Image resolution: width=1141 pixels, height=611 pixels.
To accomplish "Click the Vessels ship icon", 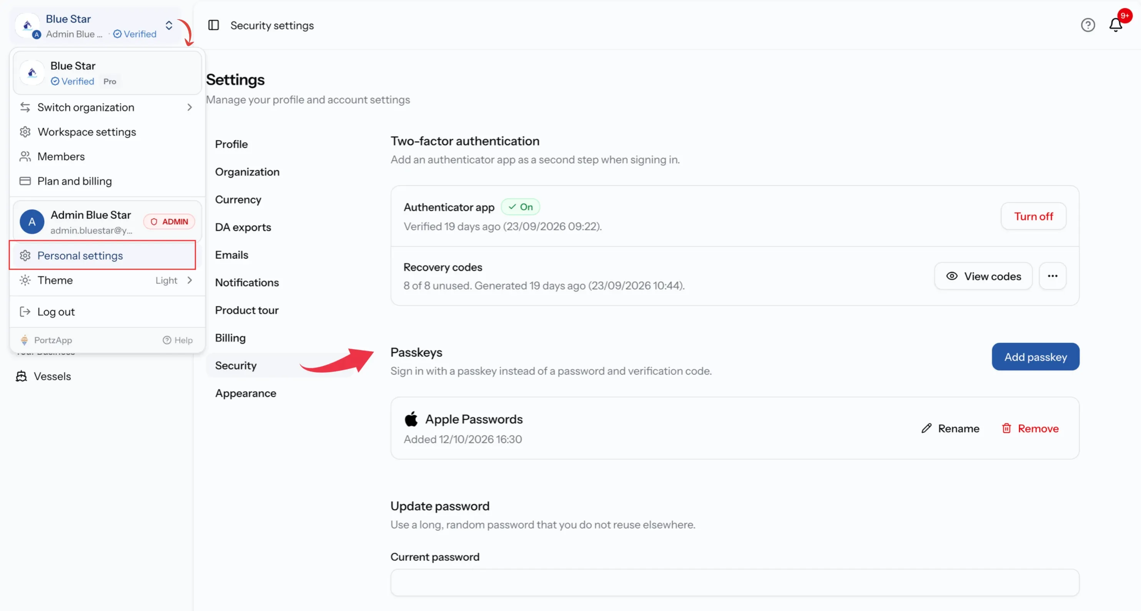I will pos(21,376).
